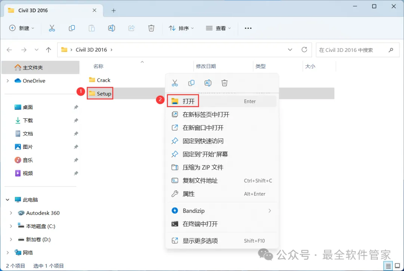Sort by the 大小 column header
The image size is (404, 271).
(310, 66)
